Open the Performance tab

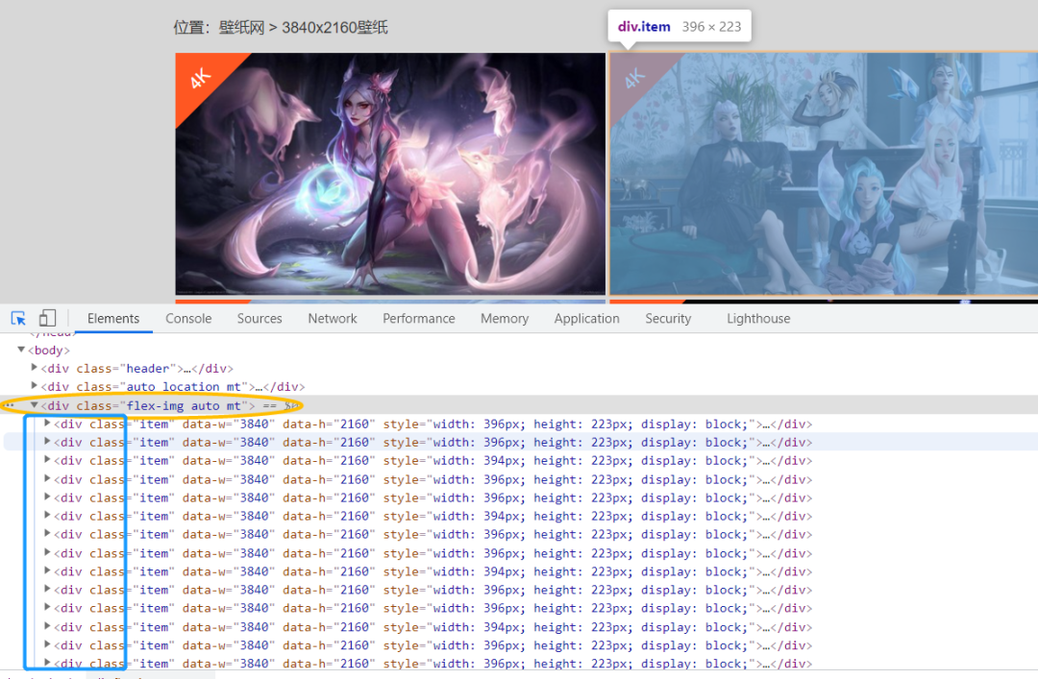tap(419, 318)
